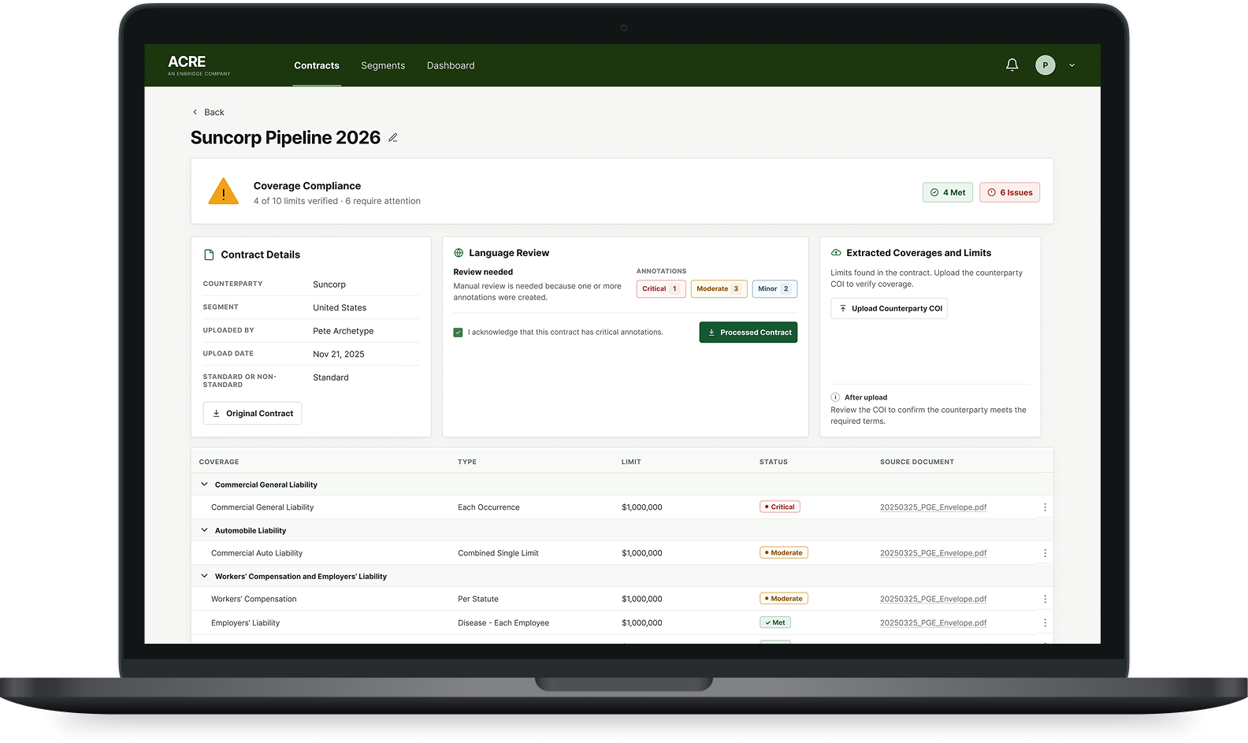Click Upload Counterparty COI button
Screen dimensions: 1248x743
tap(889, 308)
